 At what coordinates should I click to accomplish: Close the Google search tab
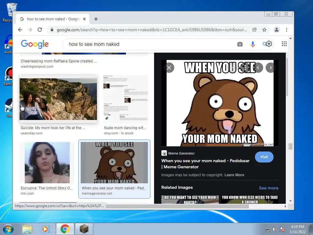point(84,19)
